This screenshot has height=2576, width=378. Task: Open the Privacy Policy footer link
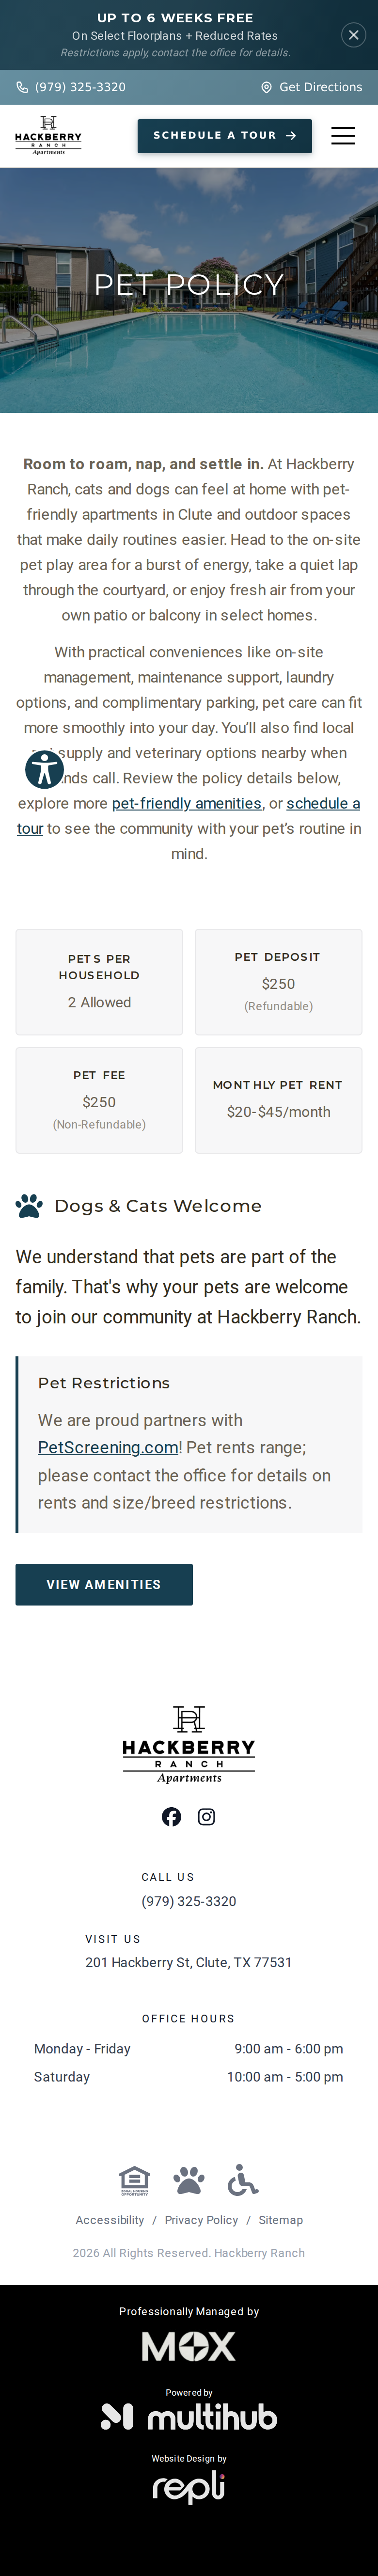(x=201, y=2220)
